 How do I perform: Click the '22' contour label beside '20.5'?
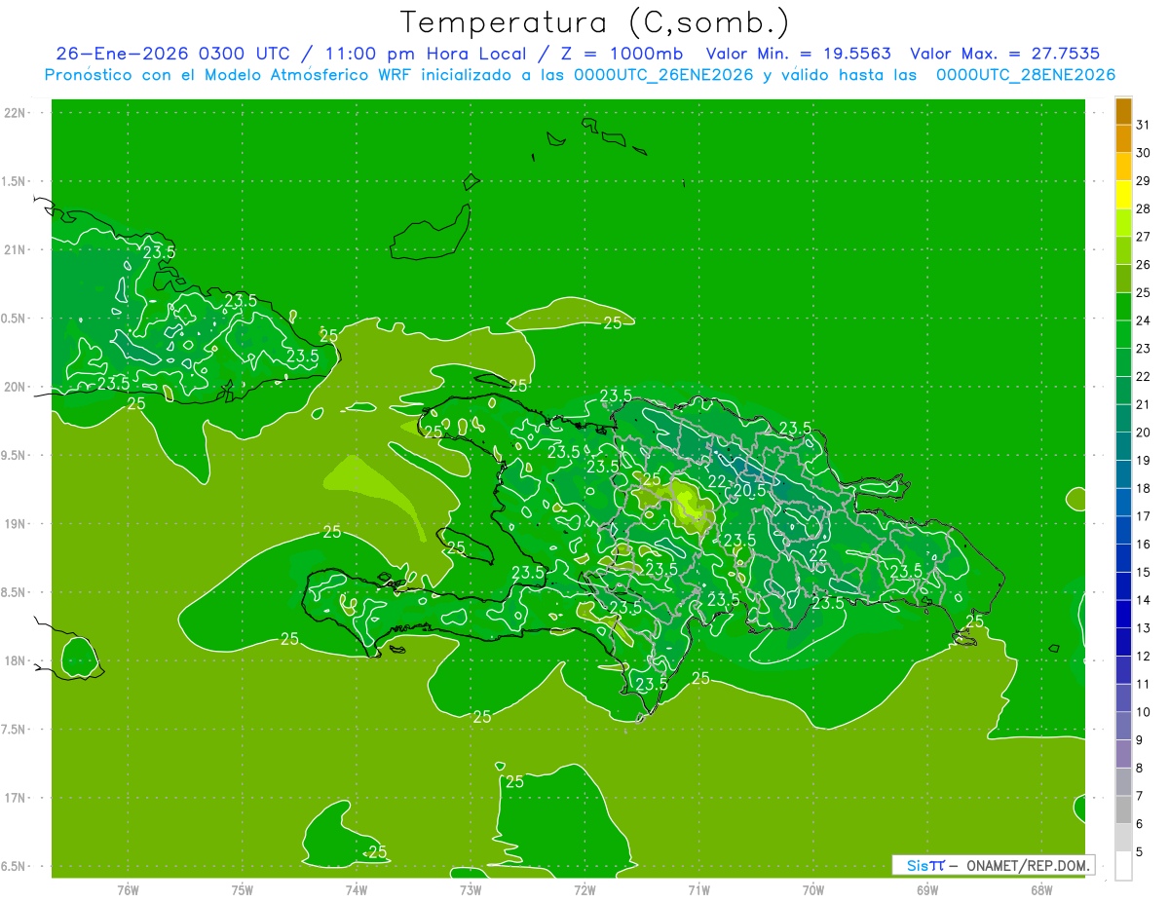point(717,481)
